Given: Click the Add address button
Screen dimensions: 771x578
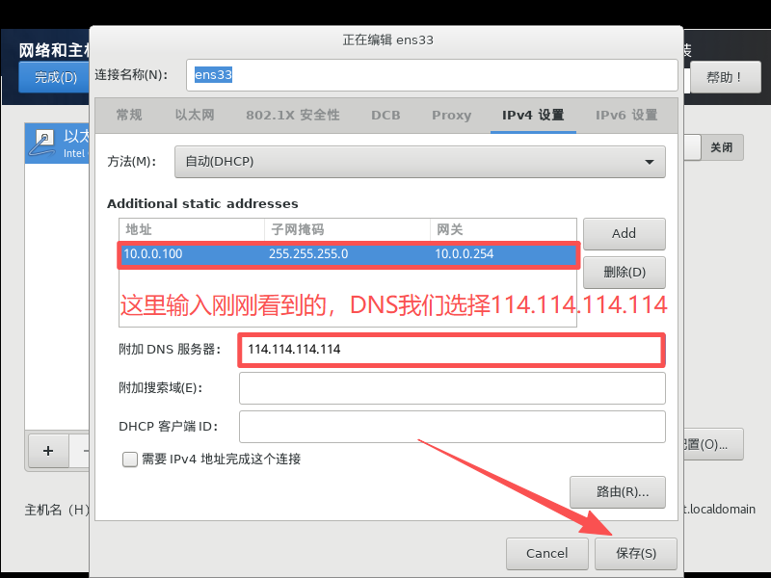Looking at the screenshot, I should point(624,233).
